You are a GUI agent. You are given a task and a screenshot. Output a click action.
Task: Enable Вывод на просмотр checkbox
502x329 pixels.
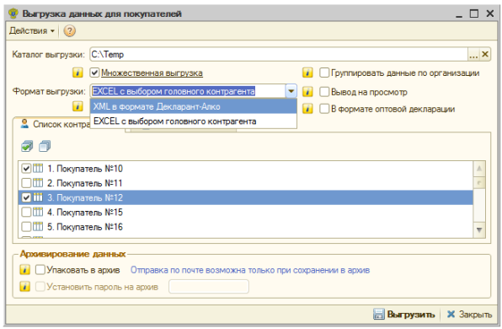tap(324, 92)
